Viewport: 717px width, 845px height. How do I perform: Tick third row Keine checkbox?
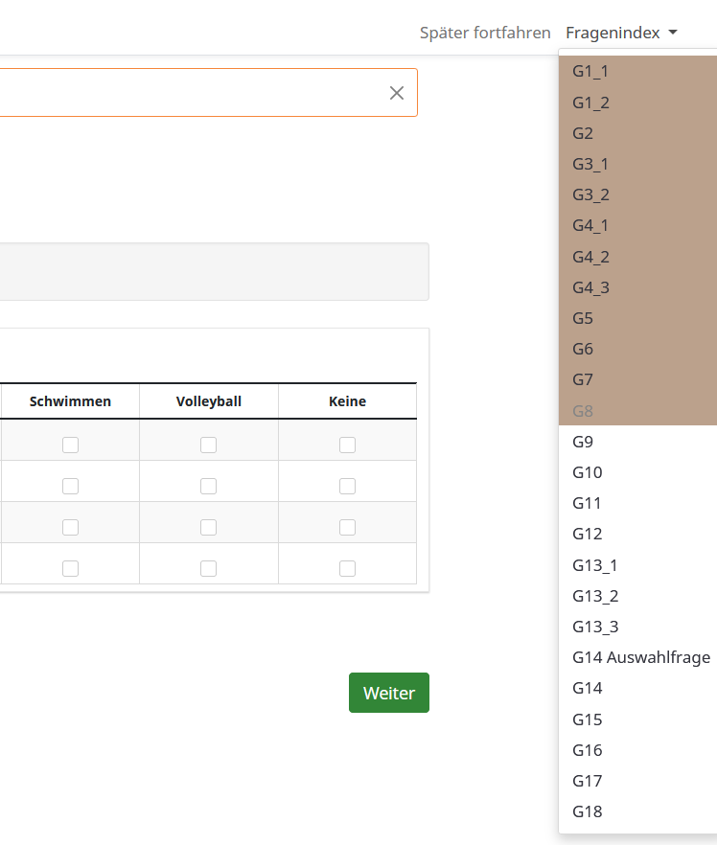coord(347,527)
